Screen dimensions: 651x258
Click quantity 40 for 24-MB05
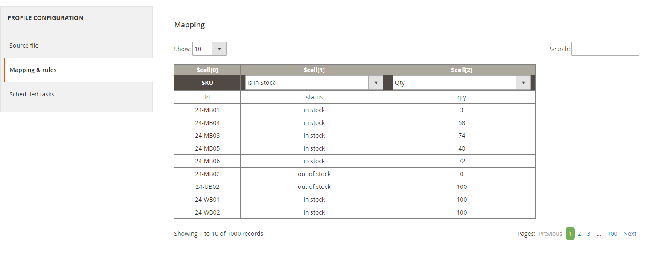[x=462, y=148]
